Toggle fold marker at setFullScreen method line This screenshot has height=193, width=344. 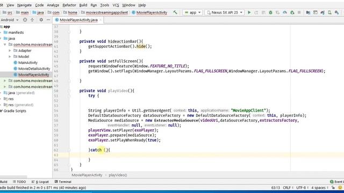(69, 61)
